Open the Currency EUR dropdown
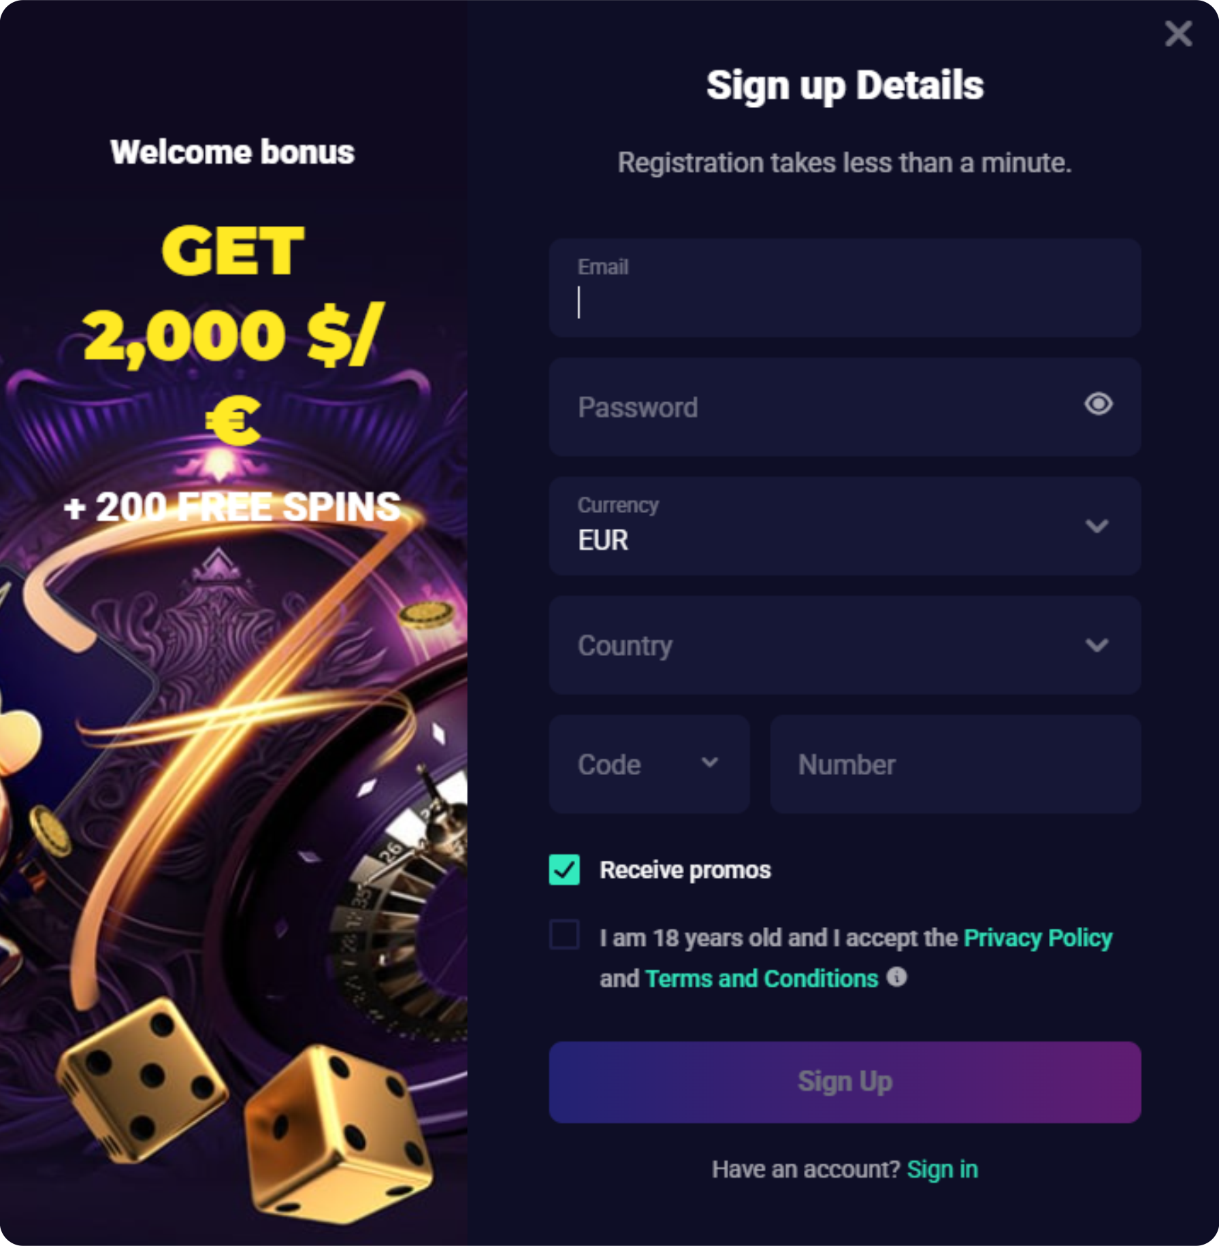Screen dimensions: 1219x1246 845,526
